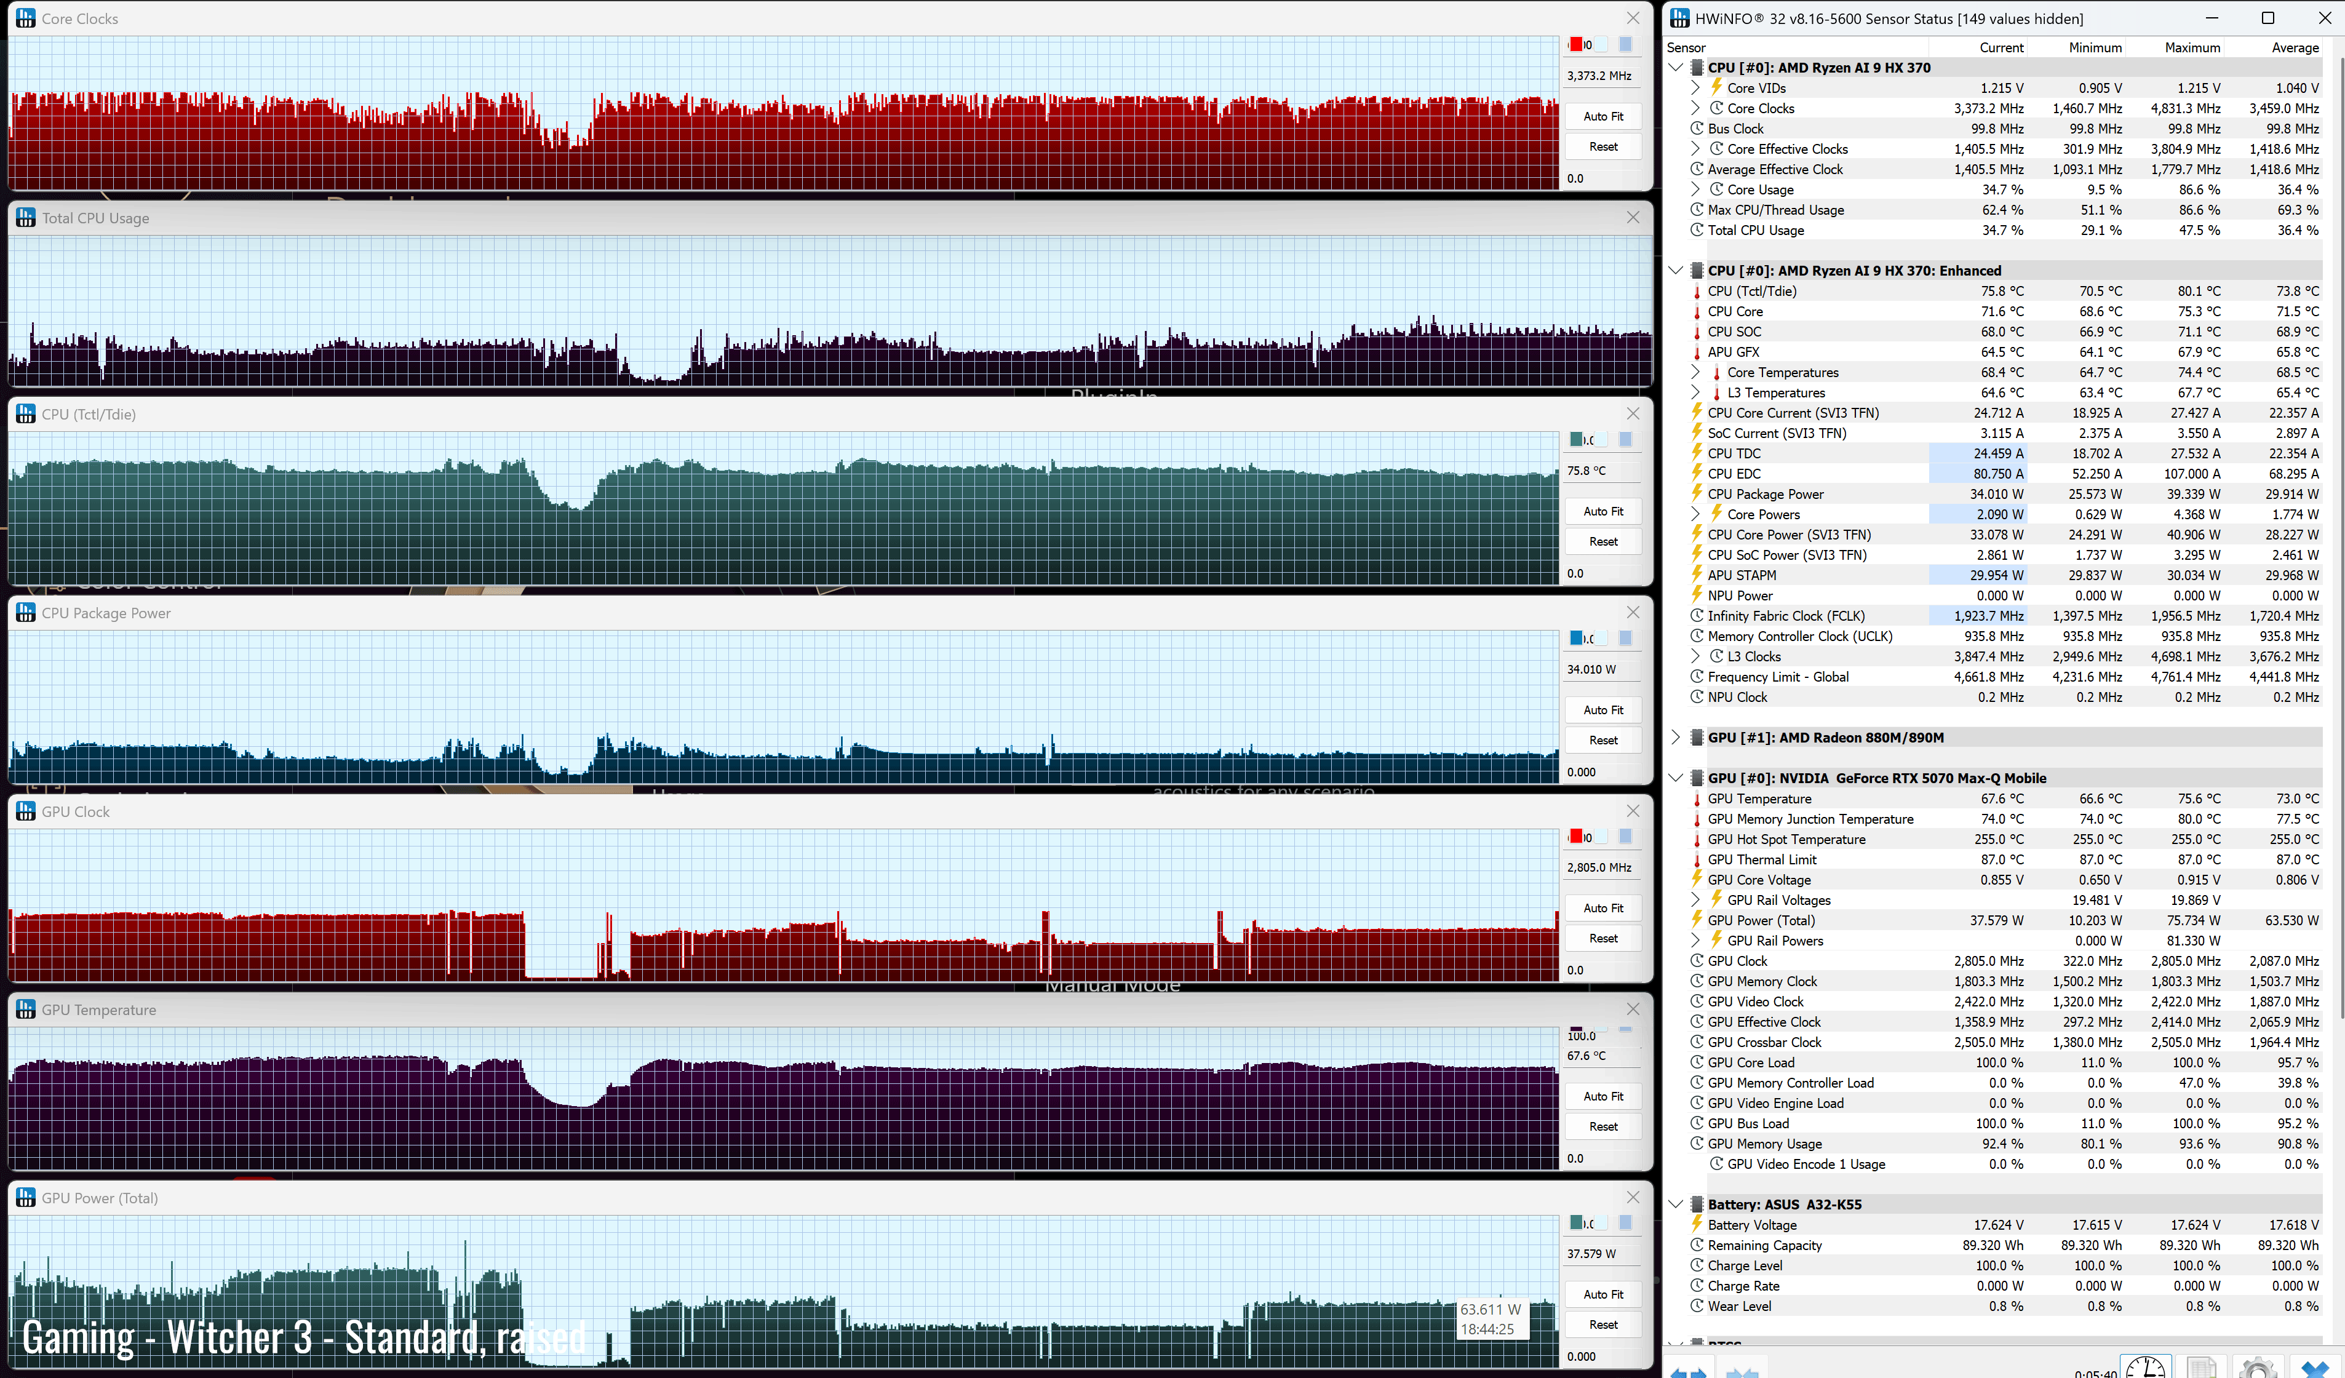
Task: Click the teal graph color swatch in CPU (Tctl/Tdie)
Action: 1577,439
